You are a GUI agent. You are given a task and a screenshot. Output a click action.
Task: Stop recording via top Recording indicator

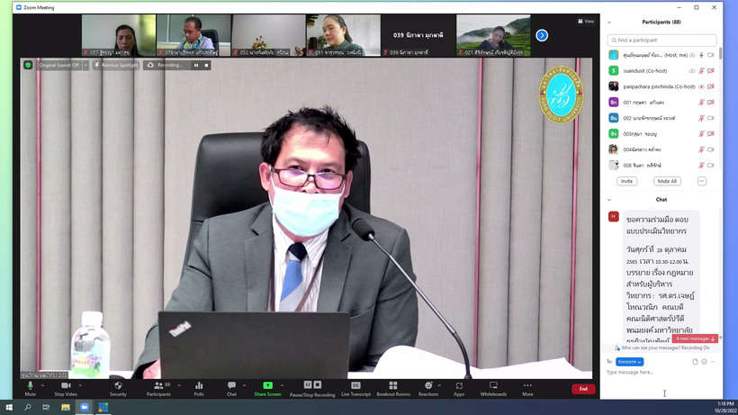(206, 65)
